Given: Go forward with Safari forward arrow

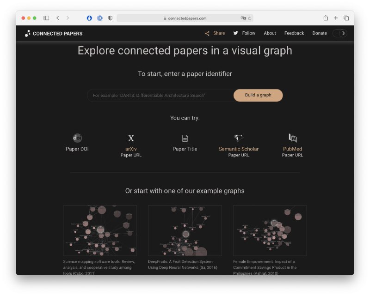Looking at the screenshot, I should point(68,18).
